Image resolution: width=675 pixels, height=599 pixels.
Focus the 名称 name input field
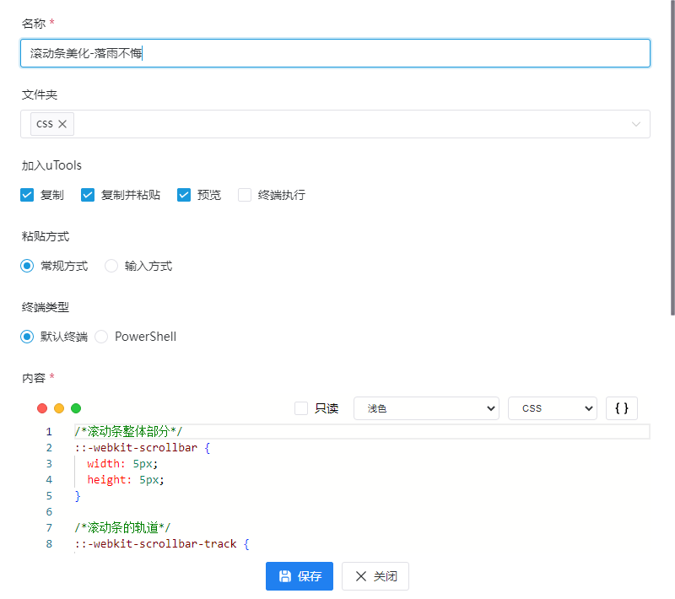tap(335, 53)
